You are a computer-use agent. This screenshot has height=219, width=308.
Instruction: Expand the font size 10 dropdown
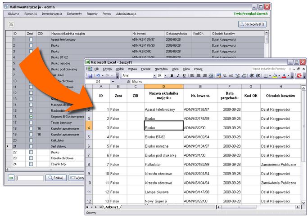166,76
